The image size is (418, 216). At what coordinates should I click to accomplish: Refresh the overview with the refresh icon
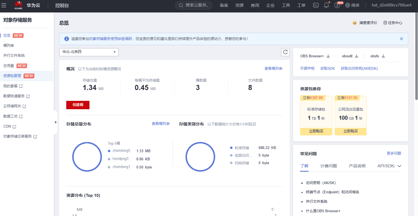[285, 52]
